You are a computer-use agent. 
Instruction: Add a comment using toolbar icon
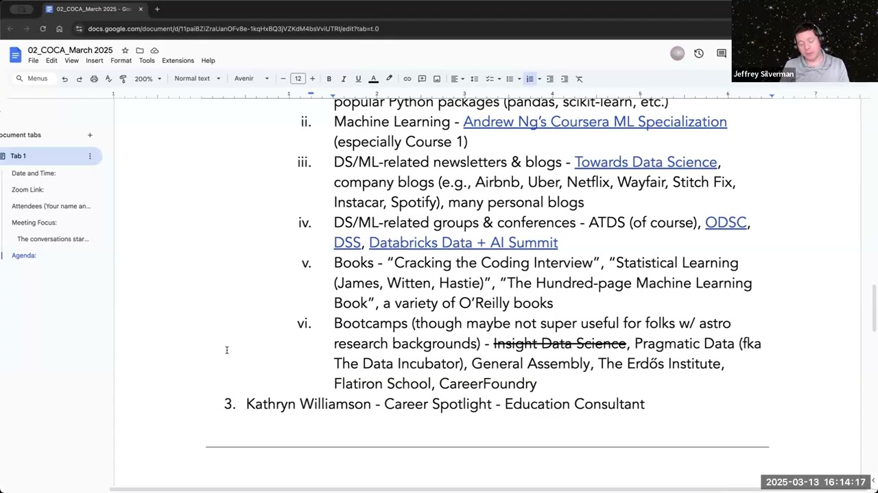pyautogui.click(x=422, y=79)
